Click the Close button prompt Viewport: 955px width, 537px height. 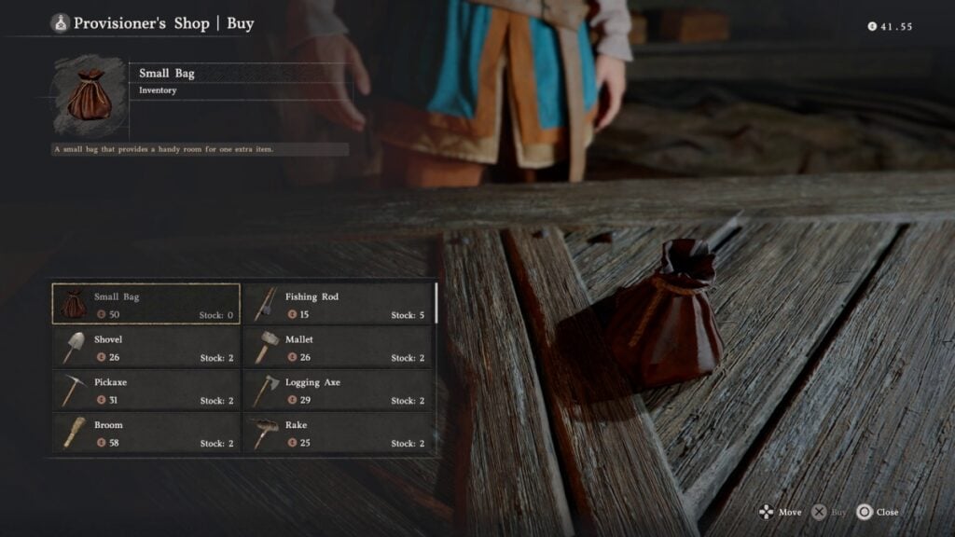(878, 512)
